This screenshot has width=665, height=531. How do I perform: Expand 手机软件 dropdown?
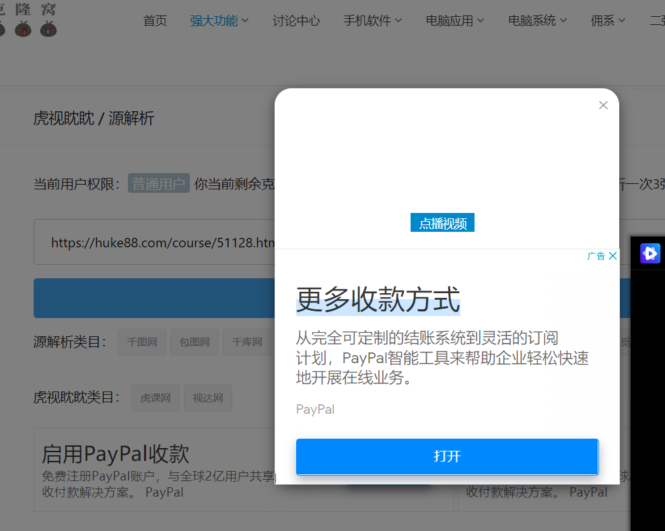point(372,20)
